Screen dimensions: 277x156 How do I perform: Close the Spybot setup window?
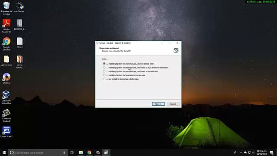(177, 43)
